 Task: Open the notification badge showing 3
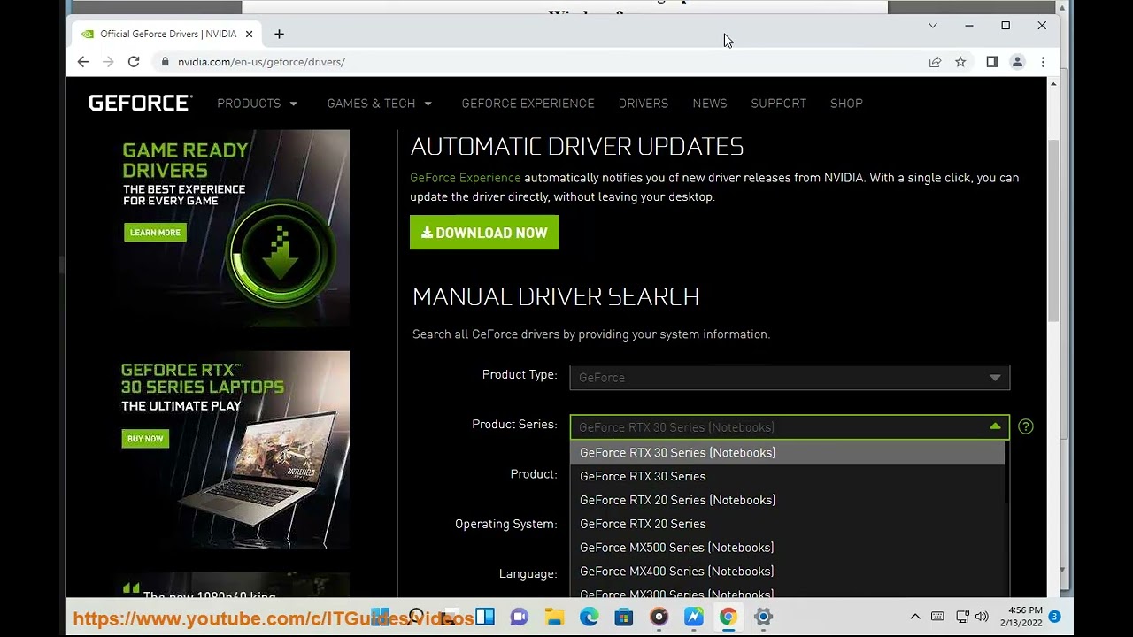1054,617
